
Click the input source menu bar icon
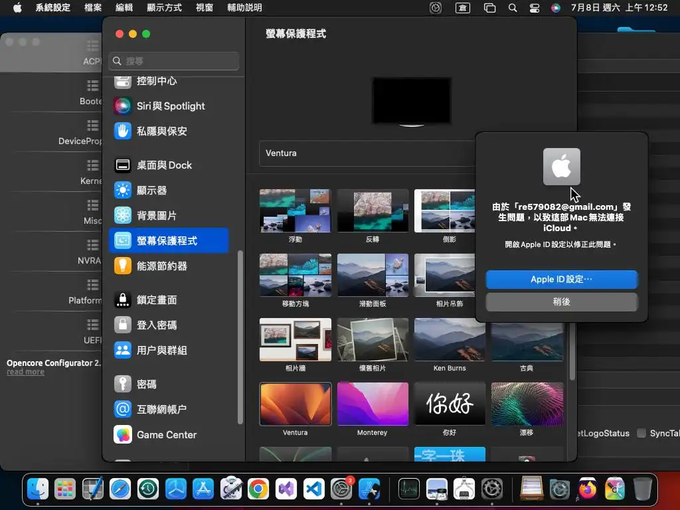point(463,8)
